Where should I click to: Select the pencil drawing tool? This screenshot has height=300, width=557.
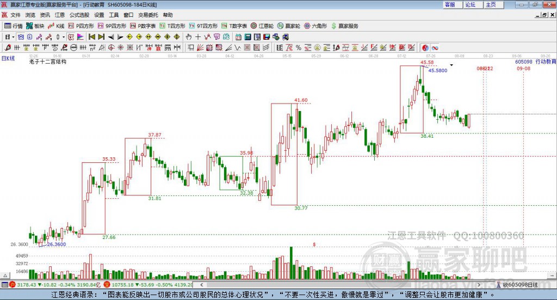coord(8,47)
